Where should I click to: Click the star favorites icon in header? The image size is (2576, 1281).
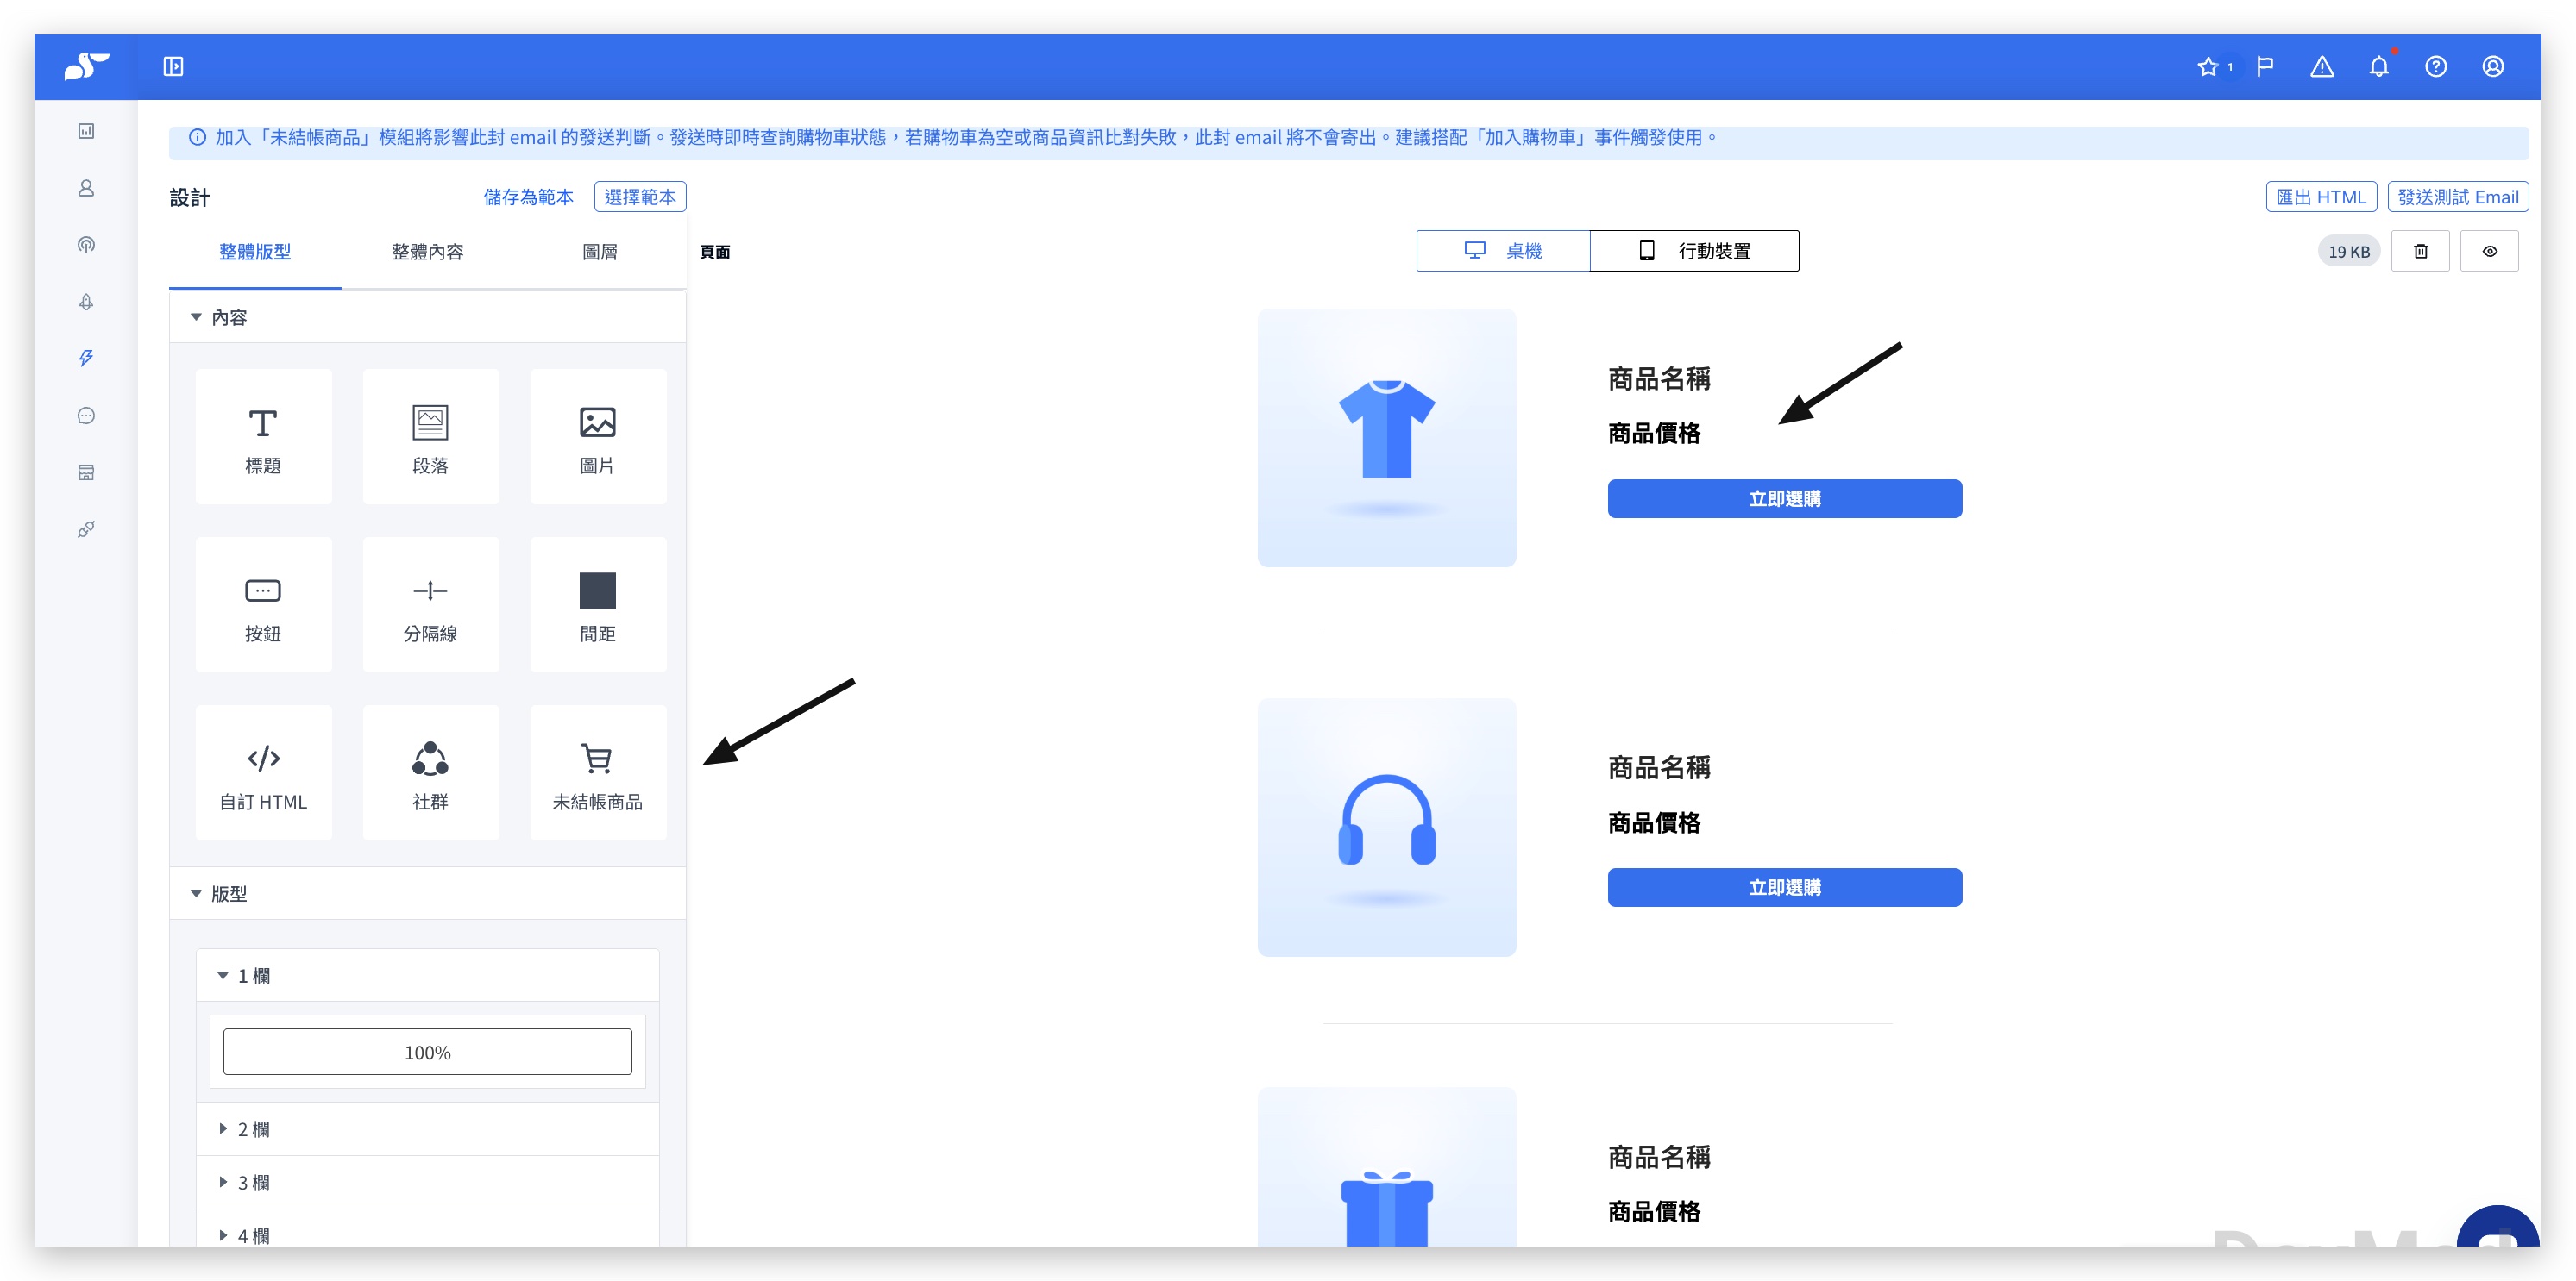point(2207,67)
